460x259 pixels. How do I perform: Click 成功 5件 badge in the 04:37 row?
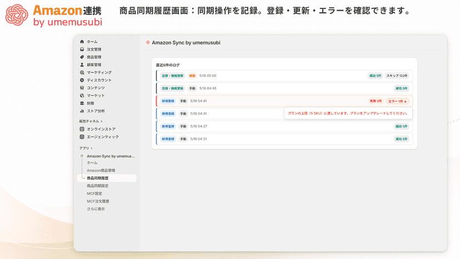coord(401,126)
